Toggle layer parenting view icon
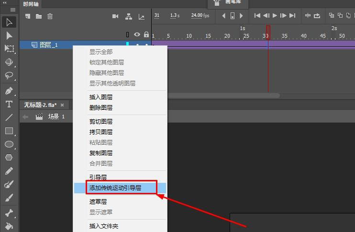 pyautogui.click(x=129, y=17)
